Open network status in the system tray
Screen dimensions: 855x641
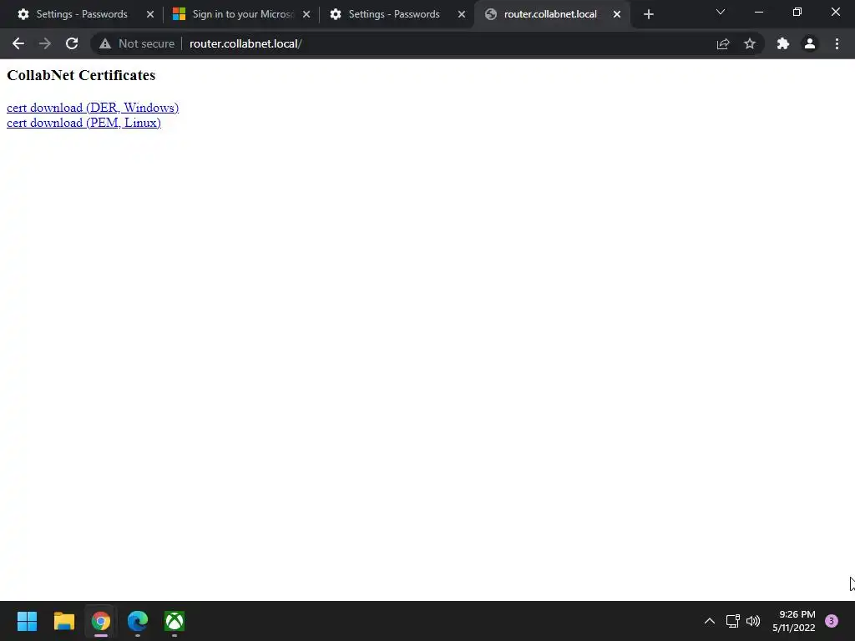click(x=732, y=621)
